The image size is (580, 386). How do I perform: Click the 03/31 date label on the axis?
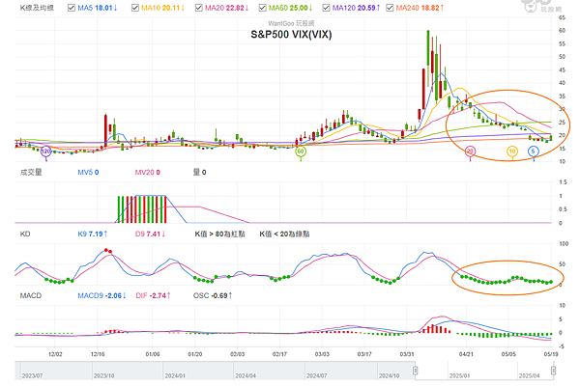[x=407, y=354]
